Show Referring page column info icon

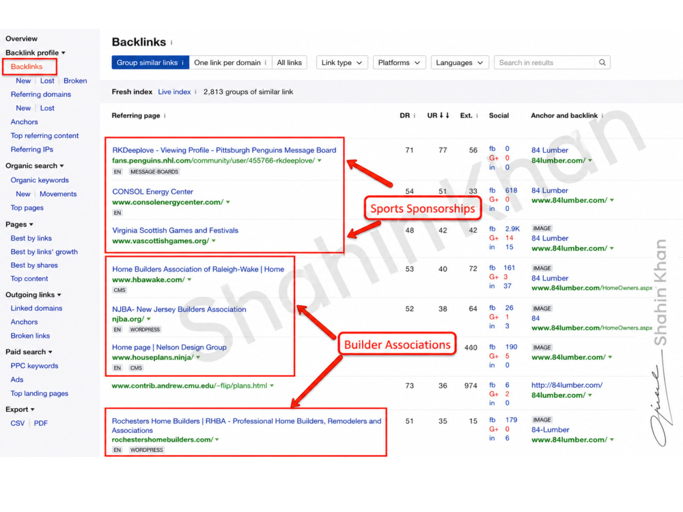(165, 116)
